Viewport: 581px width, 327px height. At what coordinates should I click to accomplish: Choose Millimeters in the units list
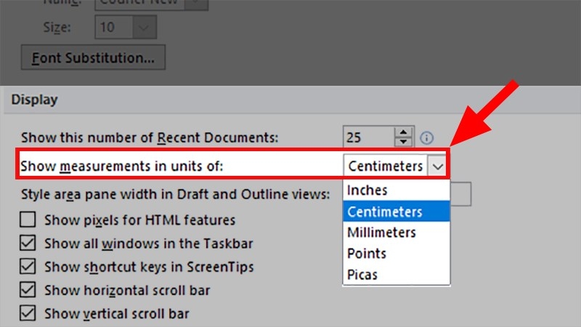click(382, 233)
